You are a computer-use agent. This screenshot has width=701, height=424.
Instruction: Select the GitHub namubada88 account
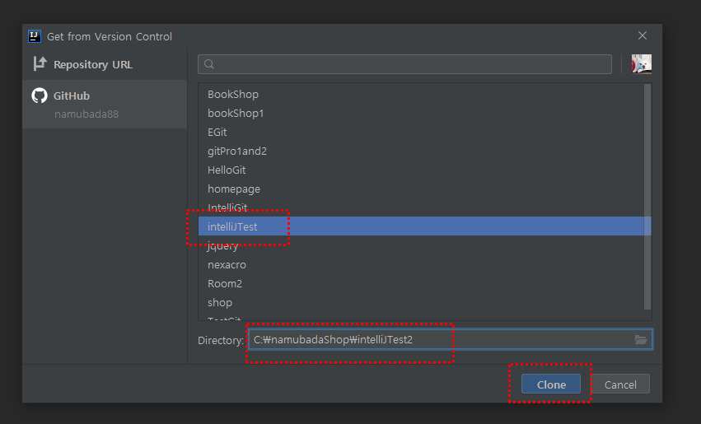pos(105,105)
